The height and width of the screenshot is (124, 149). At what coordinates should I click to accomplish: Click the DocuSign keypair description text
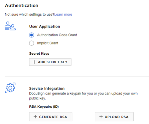coord(83,96)
